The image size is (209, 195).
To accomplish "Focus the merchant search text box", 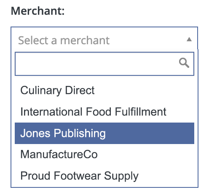I will (104, 64).
